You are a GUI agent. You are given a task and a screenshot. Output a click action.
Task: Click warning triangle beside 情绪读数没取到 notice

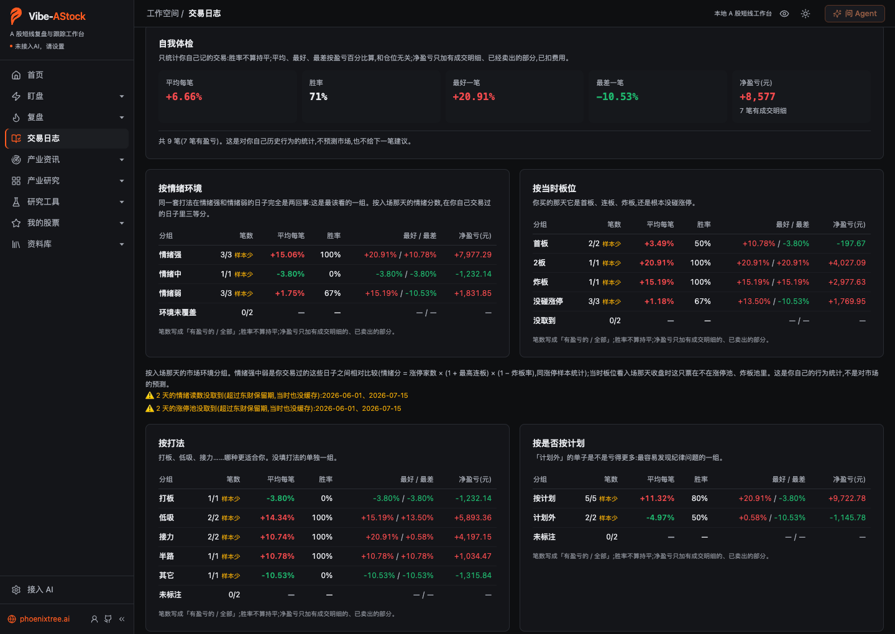tap(150, 395)
